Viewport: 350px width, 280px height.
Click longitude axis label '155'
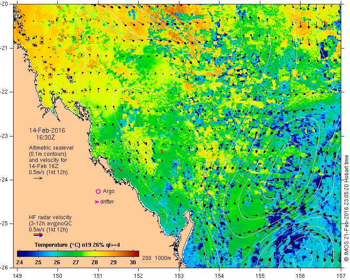260,276
